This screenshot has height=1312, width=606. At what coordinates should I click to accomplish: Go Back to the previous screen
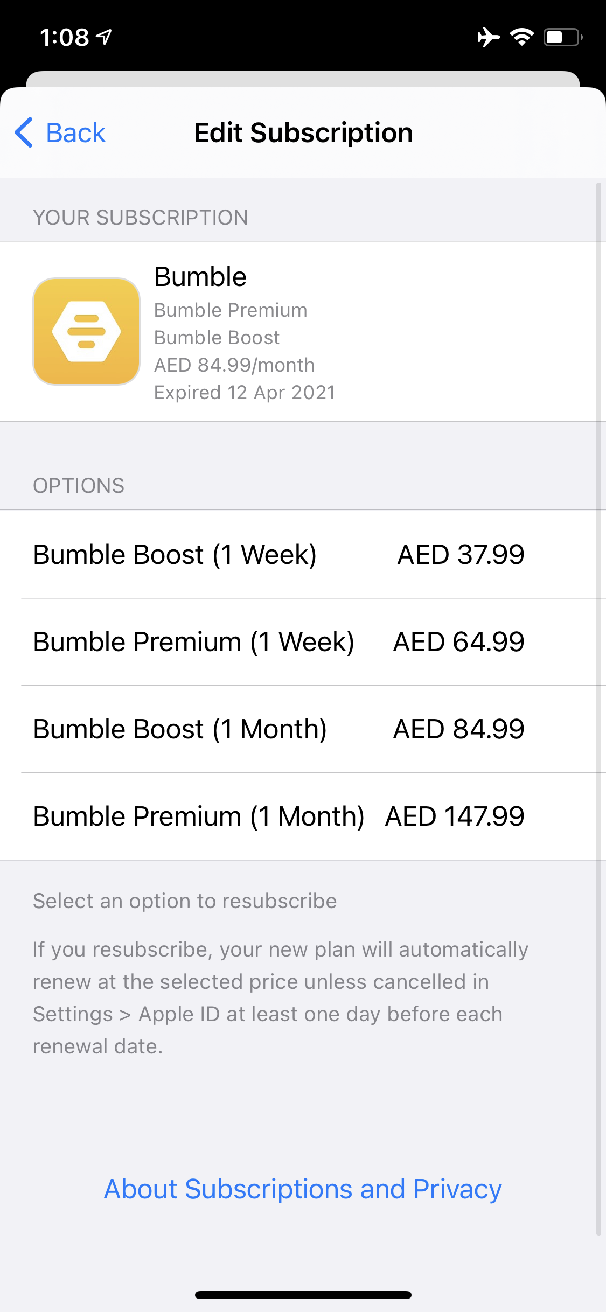tap(60, 132)
